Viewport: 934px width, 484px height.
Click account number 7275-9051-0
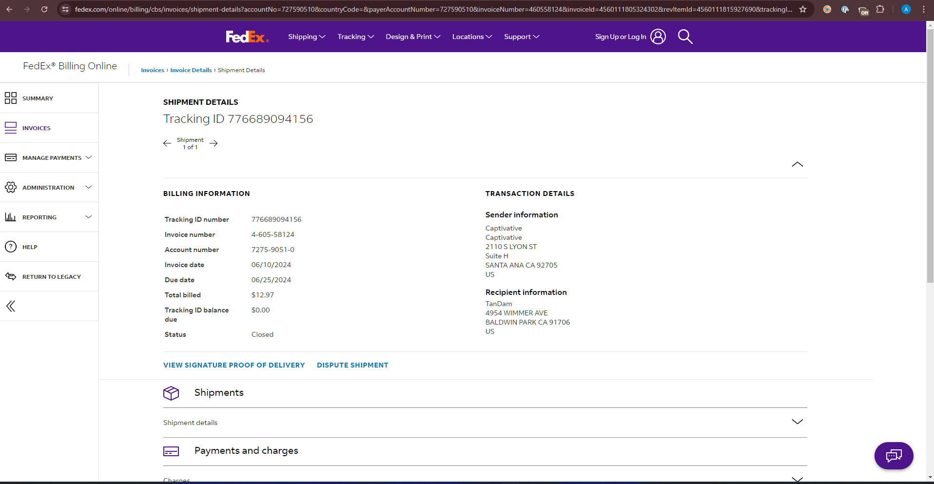click(x=273, y=250)
